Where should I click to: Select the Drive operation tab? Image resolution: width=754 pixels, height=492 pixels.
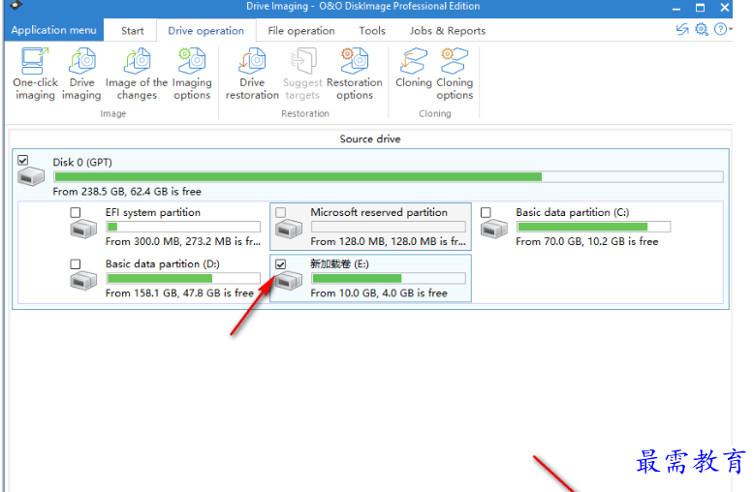pyautogui.click(x=205, y=31)
